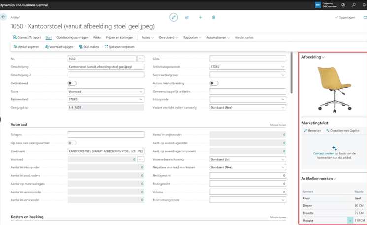Click Kosten en boeking section heading
This screenshot has width=367, height=225.
pyautogui.click(x=27, y=217)
